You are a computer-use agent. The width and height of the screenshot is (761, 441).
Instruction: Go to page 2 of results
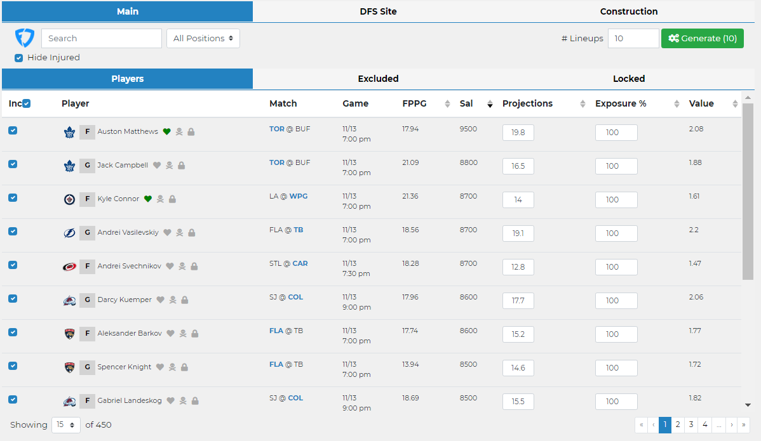point(678,425)
